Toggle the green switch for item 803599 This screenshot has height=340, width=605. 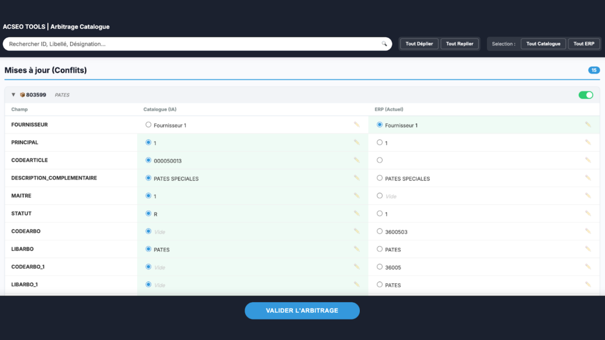pos(586,94)
